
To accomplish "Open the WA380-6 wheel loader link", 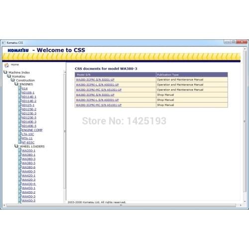I will tap(28, 167).
